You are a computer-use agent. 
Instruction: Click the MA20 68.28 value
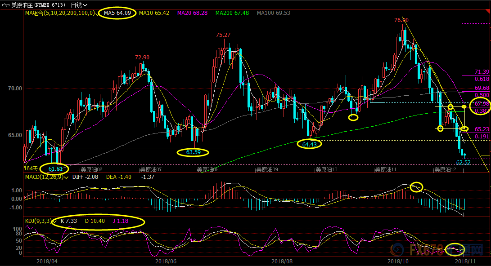click(x=192, y=13)
